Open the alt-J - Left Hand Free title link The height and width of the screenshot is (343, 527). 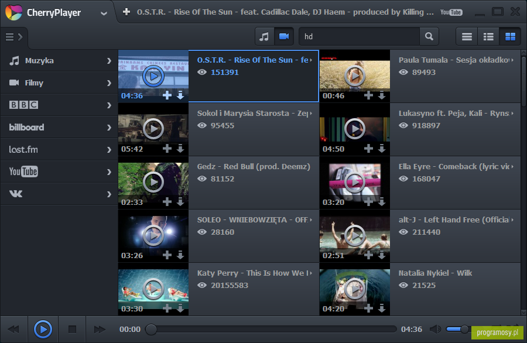454,220
